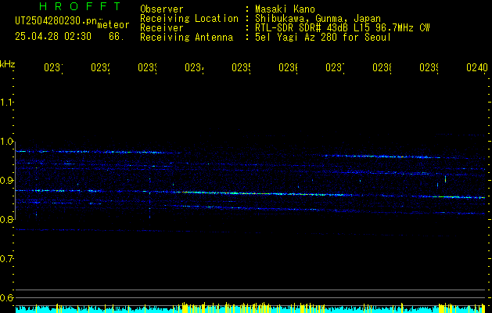Click the 'Receiver' field label
The height and width of the screenshot is (313, 492).
[x=162, y=28]
